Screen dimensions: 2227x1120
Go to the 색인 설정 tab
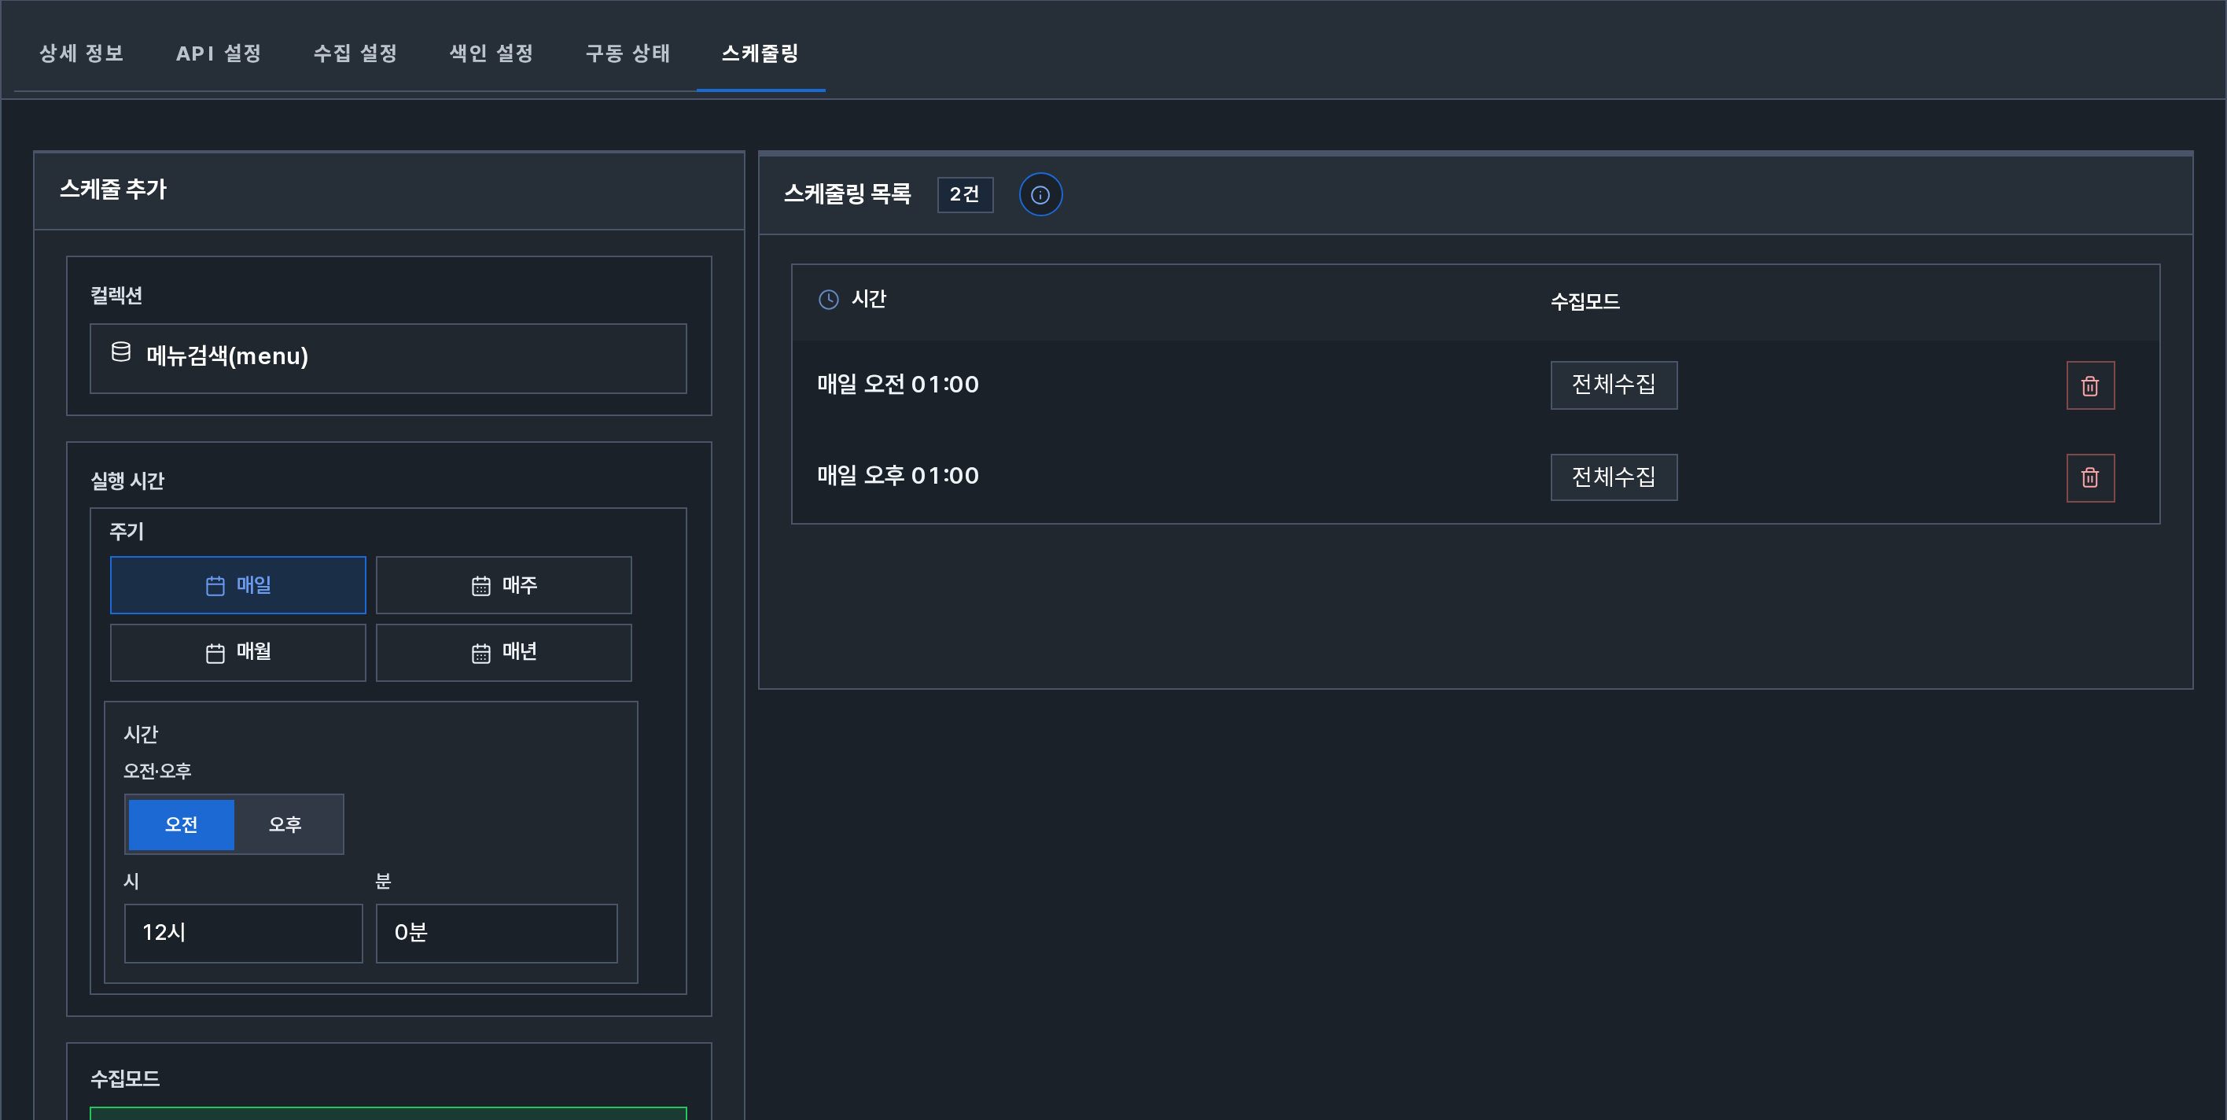click(x=491, y=53)
